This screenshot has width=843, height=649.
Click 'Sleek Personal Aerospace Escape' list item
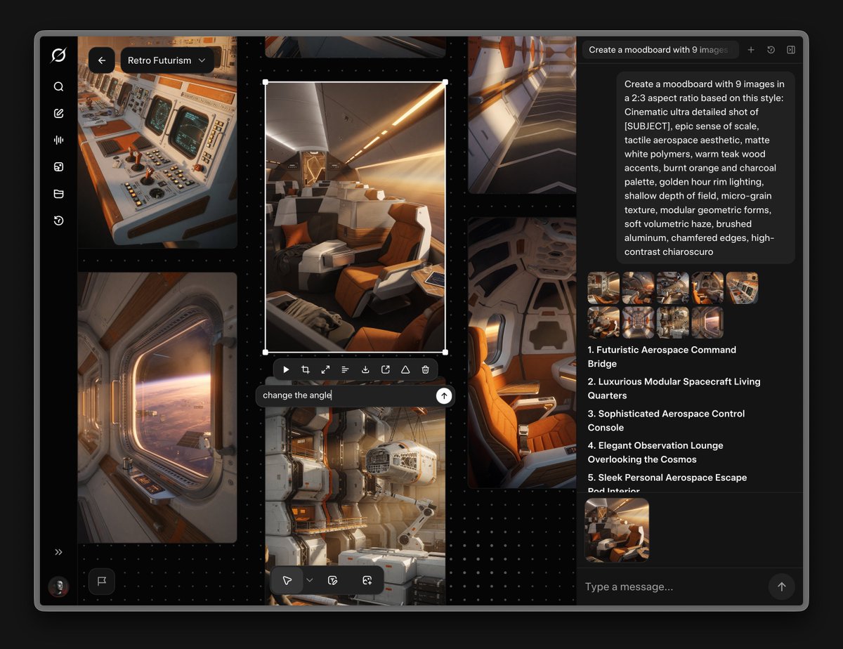(667, 483)
